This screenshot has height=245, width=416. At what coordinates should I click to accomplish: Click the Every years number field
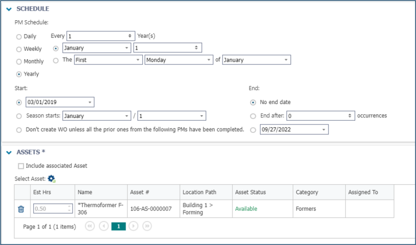click(101, 36)
